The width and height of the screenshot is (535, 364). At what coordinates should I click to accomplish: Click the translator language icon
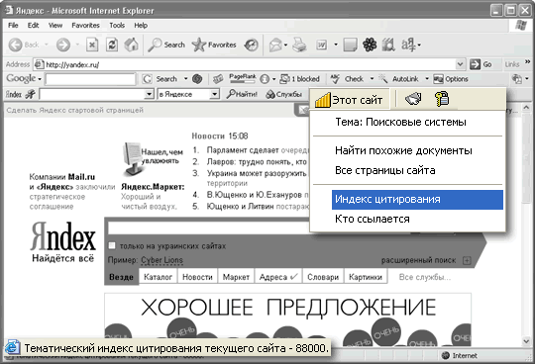tap(408, 45)
